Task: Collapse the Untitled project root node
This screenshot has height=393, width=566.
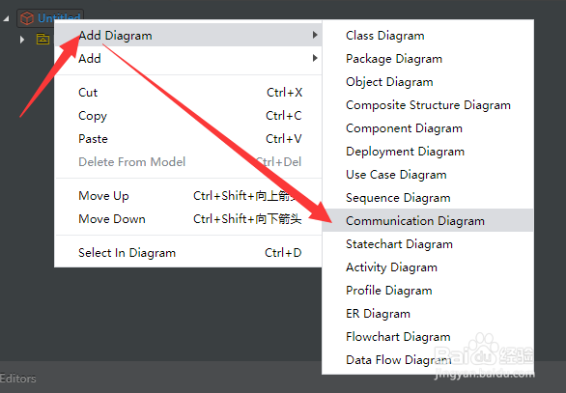Action: tap(6, 18)
